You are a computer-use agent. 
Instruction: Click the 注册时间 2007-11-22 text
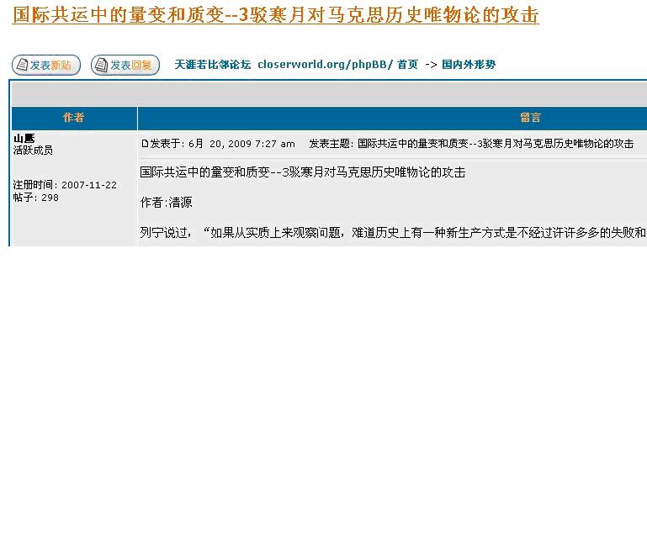(x=65, y=185)
